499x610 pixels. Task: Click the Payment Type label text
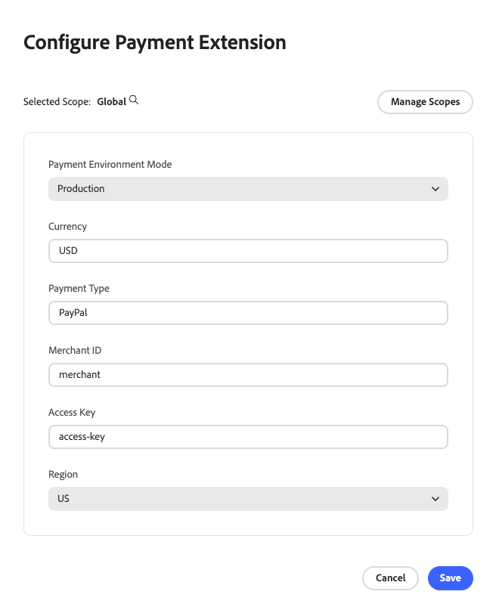[x=79, y=289]
